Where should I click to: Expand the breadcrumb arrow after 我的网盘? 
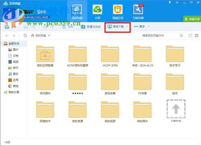tap(49, 35)
